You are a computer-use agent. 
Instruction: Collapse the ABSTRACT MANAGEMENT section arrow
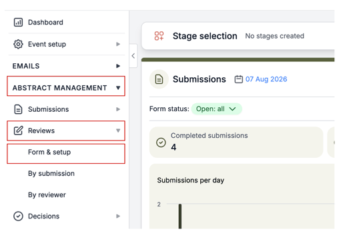(x=118, y=88)
